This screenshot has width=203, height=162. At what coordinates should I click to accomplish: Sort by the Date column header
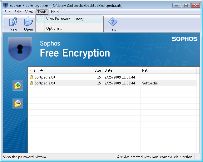pyautogui.click(x=121, y=70)
